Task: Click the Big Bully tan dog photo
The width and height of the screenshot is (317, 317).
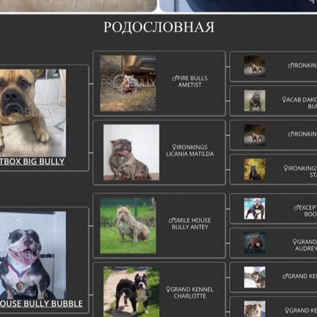Action: [33, 113]
